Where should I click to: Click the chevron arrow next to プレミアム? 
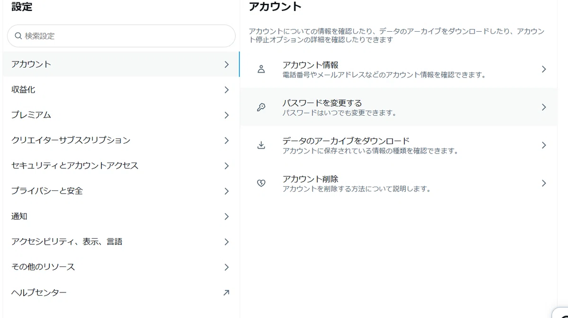227,115
